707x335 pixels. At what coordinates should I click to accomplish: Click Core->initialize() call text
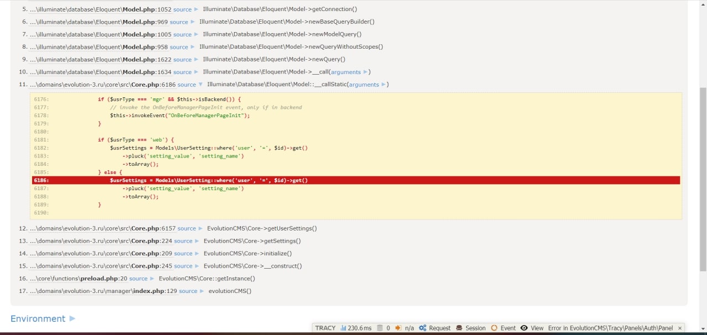click(247, 254)
